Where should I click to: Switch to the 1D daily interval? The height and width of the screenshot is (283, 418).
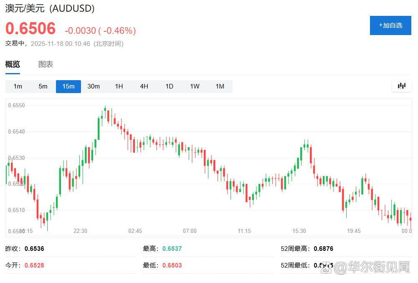(x=169, y=86)
